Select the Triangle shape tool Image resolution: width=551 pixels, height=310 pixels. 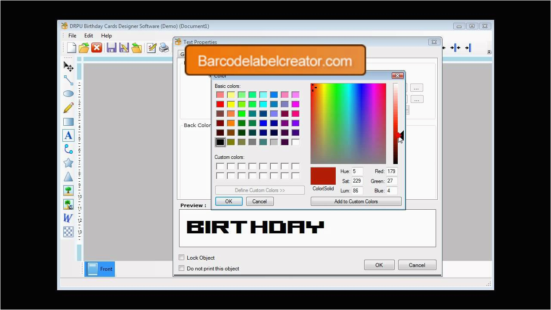pyautogui.click(x=68, y=177)
